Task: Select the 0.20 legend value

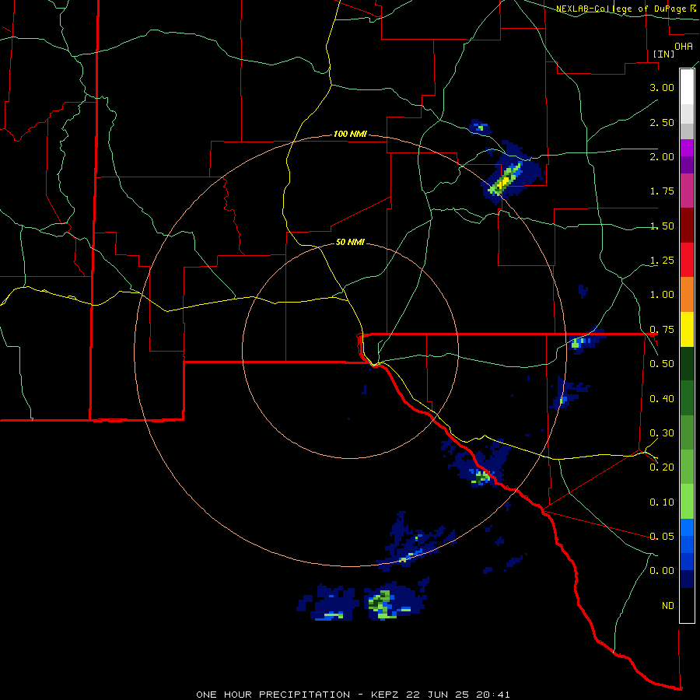Action: coord(662,467)
